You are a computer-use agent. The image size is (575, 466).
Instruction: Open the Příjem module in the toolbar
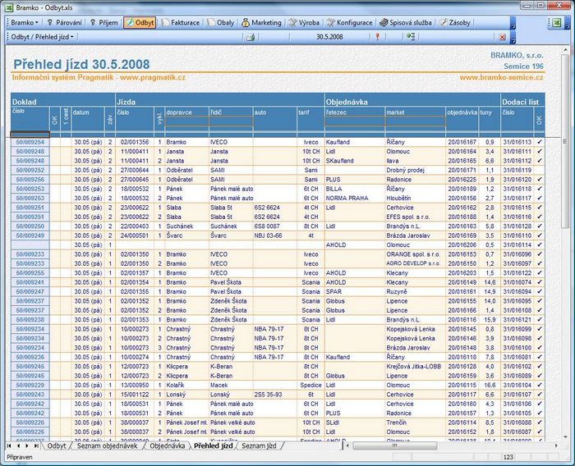(x=104, y=23)
